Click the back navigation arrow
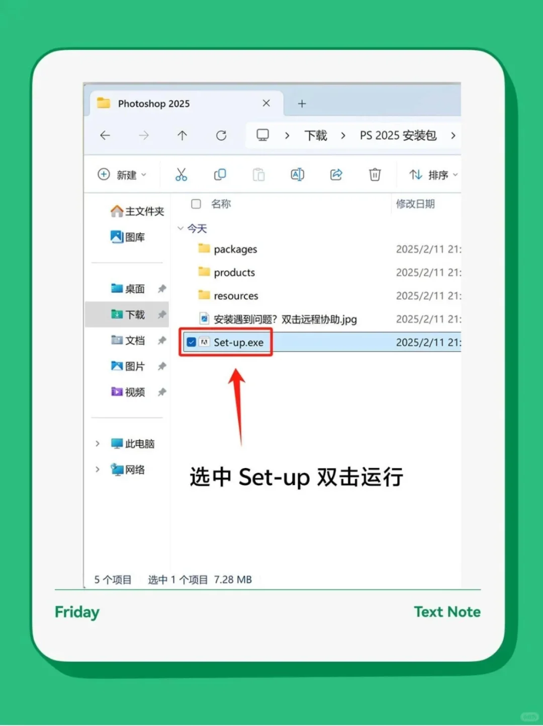 (x=105, y=135)
